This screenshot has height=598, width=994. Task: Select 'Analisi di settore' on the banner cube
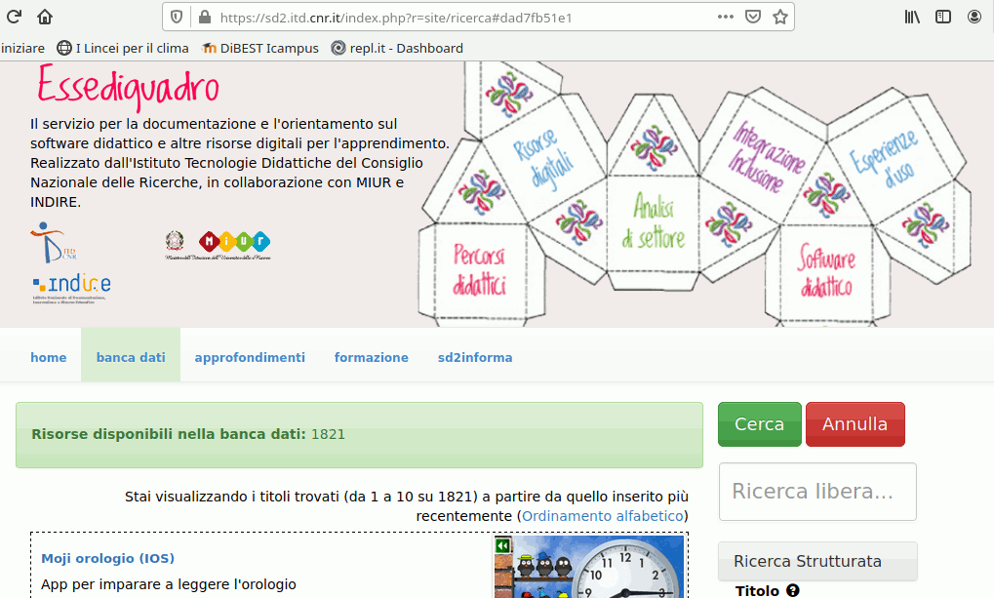pos(654,221)
